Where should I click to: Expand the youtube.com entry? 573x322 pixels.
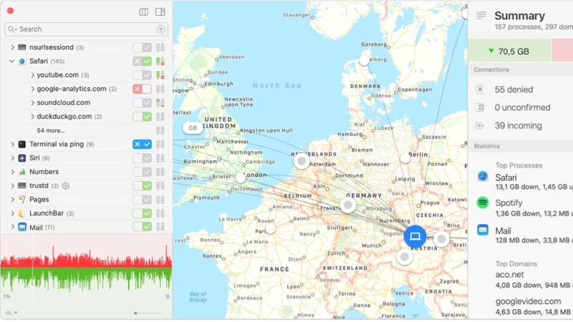[x=32, y=75]
